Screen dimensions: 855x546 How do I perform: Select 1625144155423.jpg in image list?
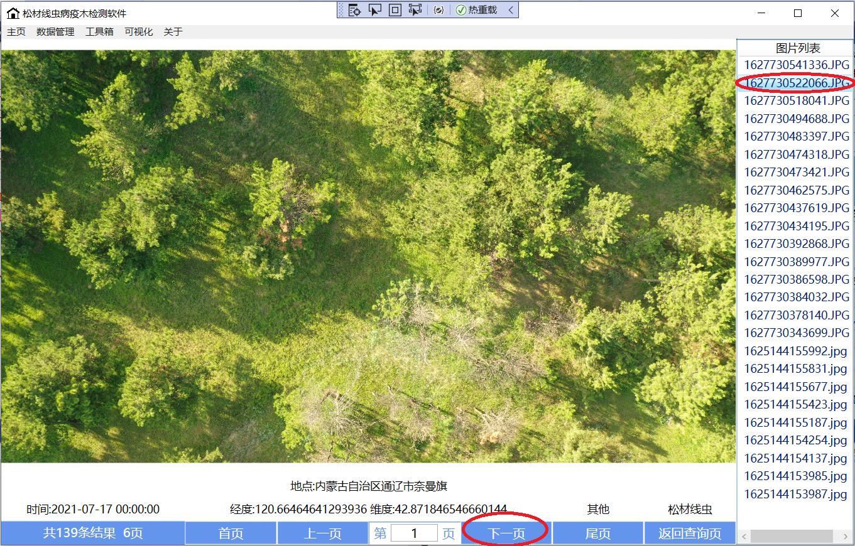coord(796,404)
